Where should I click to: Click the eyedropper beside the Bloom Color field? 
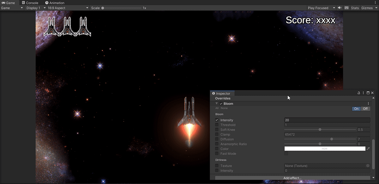point(368,148)
